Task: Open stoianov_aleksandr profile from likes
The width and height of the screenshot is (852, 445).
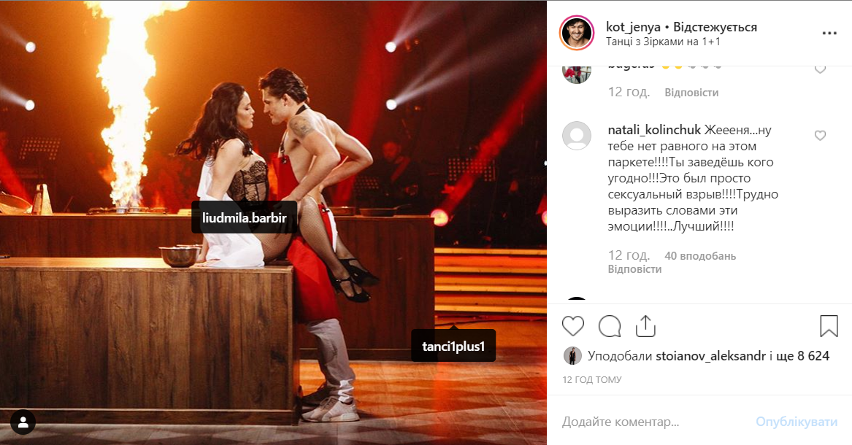Action: (x=710, y=356)
